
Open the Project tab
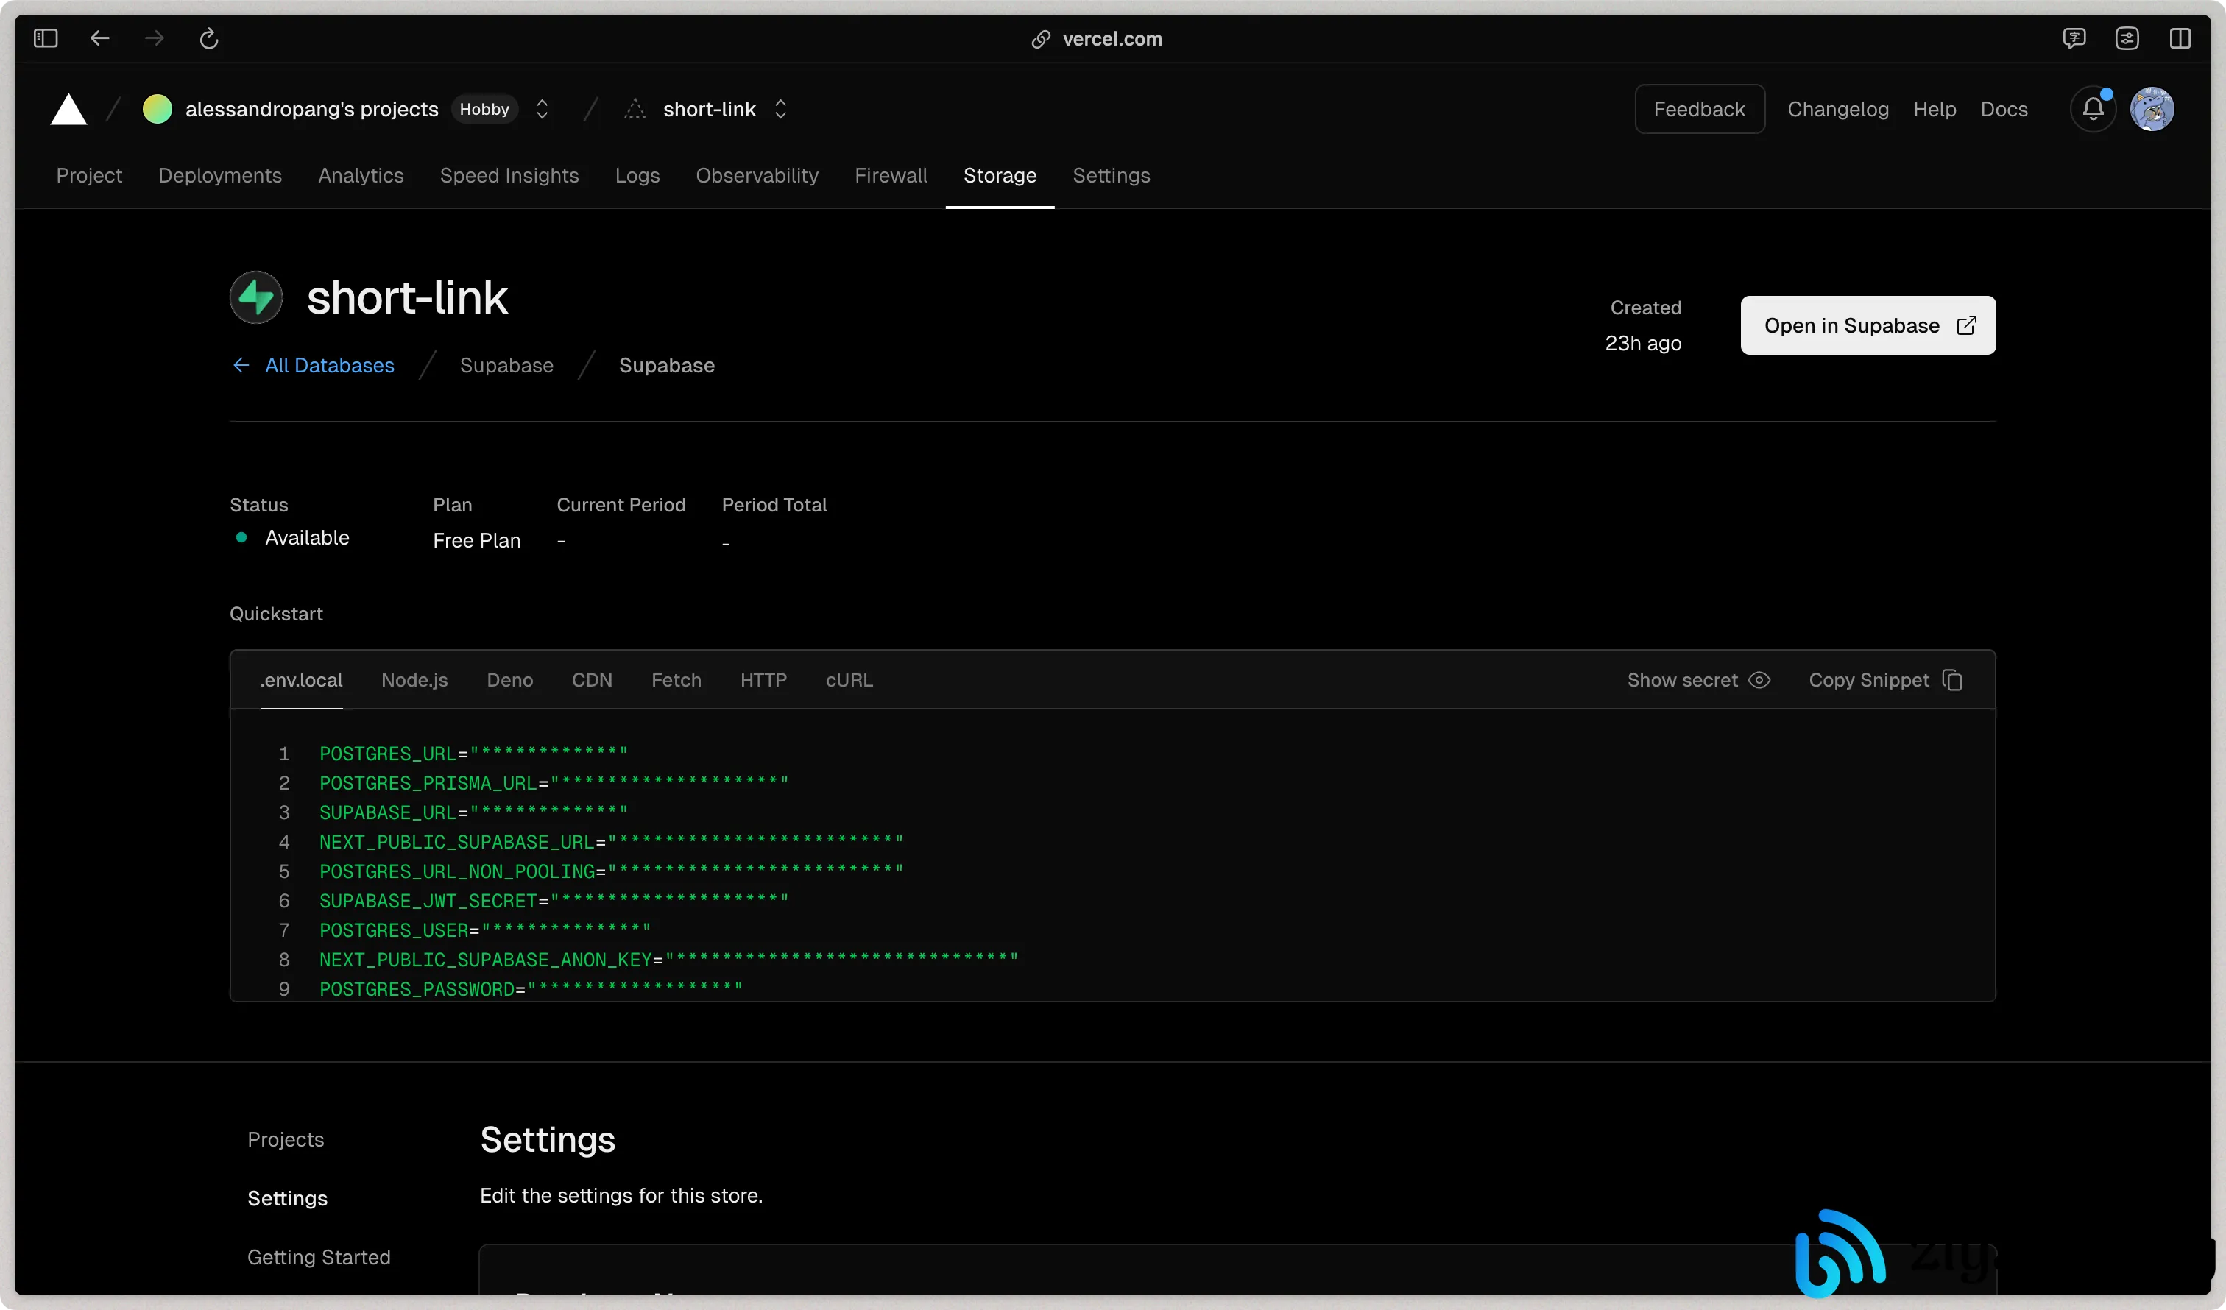click(89, 176)
